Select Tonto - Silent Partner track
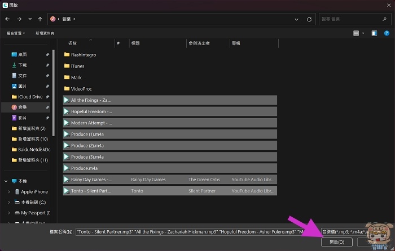This screenshot has width=395, height=251. tap(91, 191)
